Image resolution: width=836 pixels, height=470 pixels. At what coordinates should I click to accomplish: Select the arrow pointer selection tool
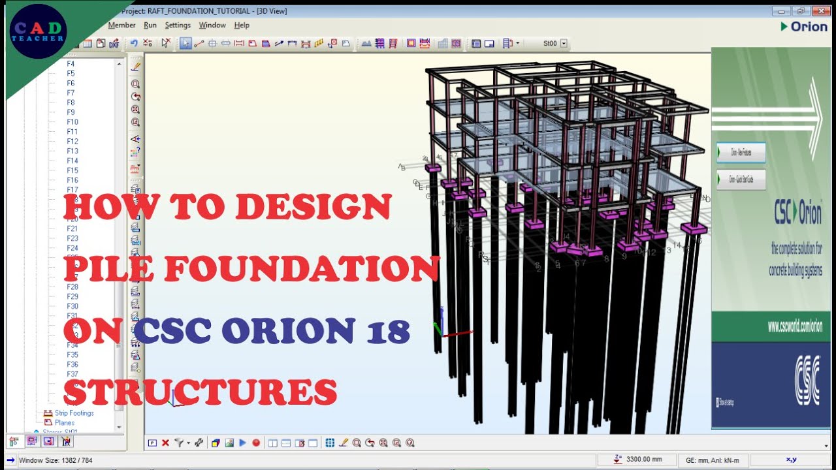pyautogui.click(x=186, y=43)
